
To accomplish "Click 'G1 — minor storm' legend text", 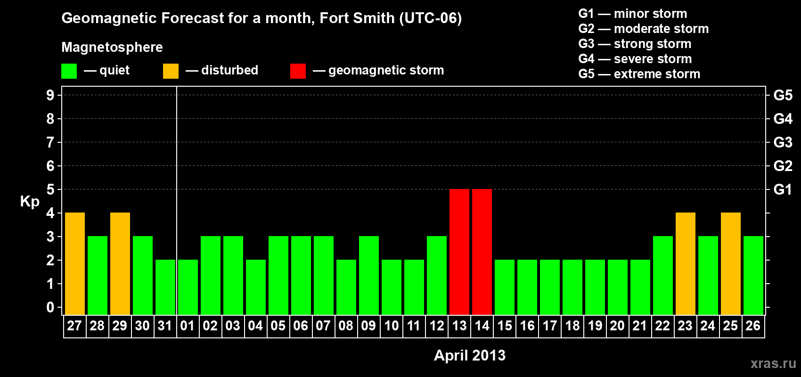I will (x=633, y=14).
